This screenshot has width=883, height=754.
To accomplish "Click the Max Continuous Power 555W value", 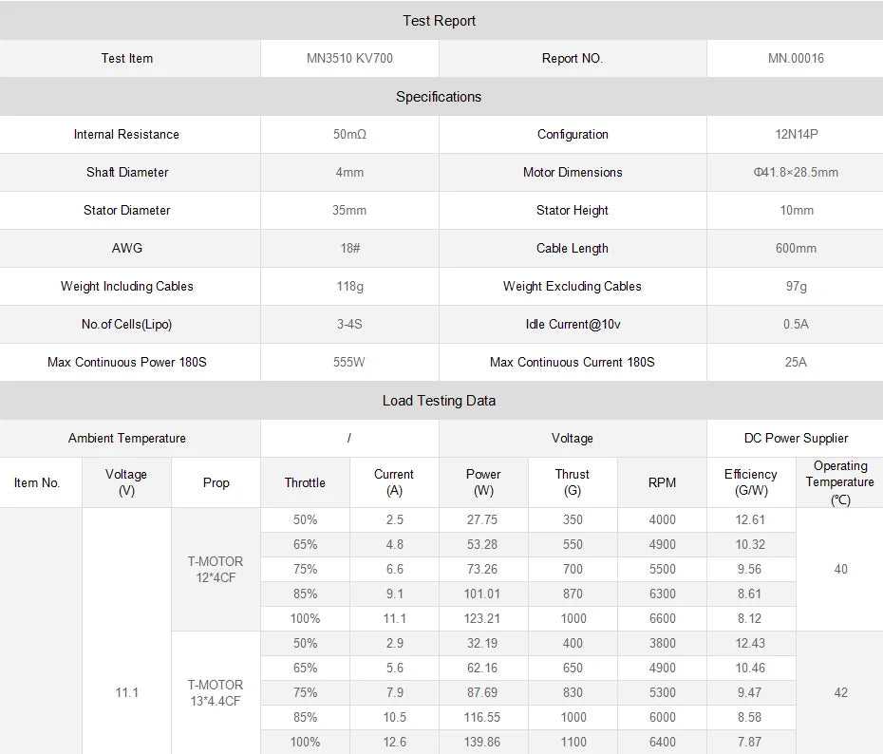I will point(348,362).
